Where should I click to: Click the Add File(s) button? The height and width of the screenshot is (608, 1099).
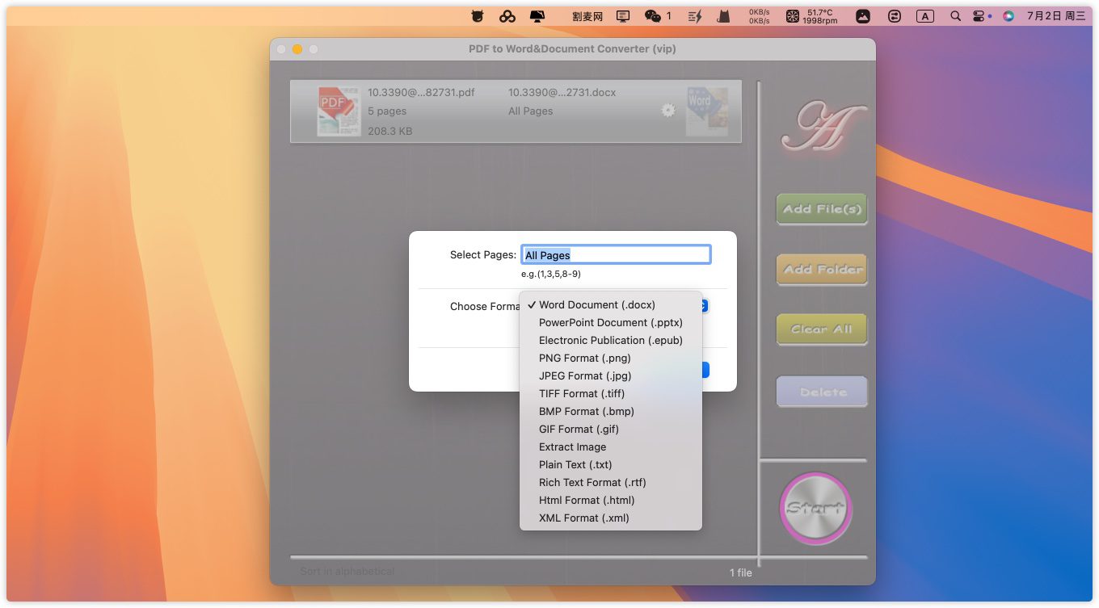click(x=822, y=209)
